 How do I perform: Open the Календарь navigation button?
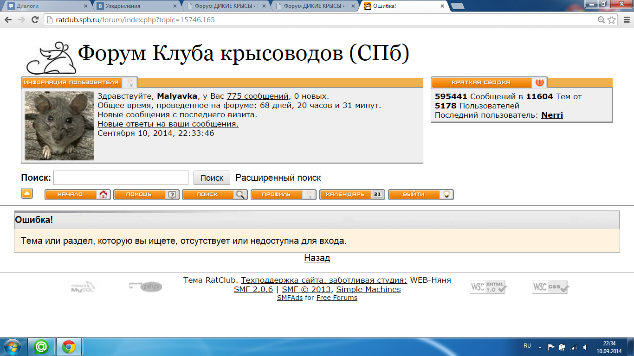pos(352,195)
